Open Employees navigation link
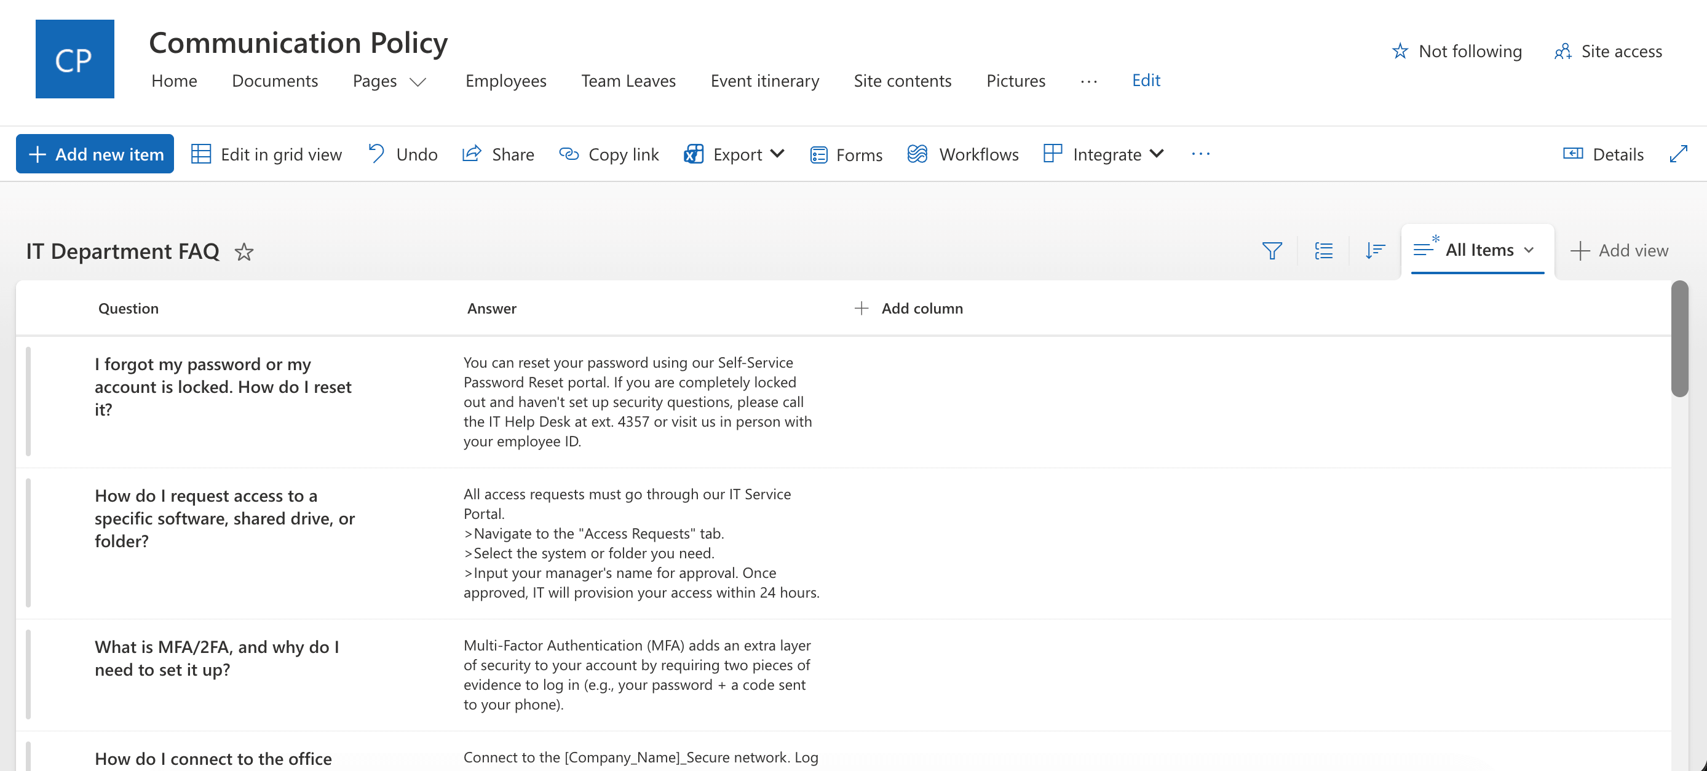 point(505,81)
